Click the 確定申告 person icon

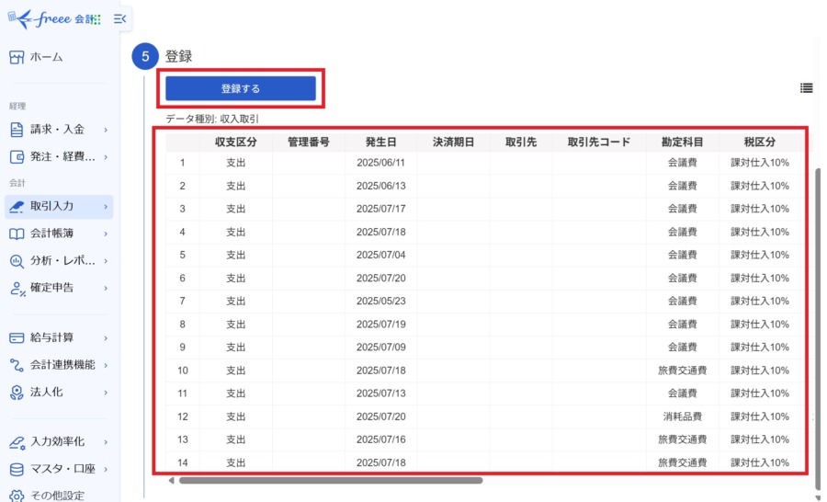click(x=17, y=288)
